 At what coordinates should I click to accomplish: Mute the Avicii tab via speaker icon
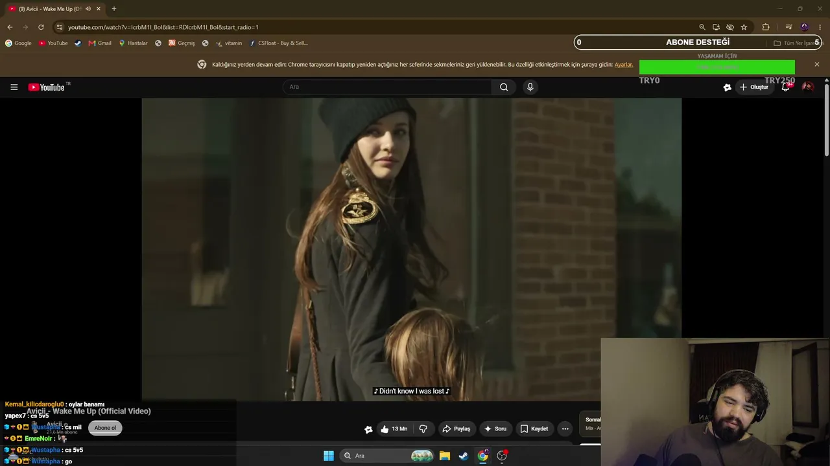tap(88, 8)
